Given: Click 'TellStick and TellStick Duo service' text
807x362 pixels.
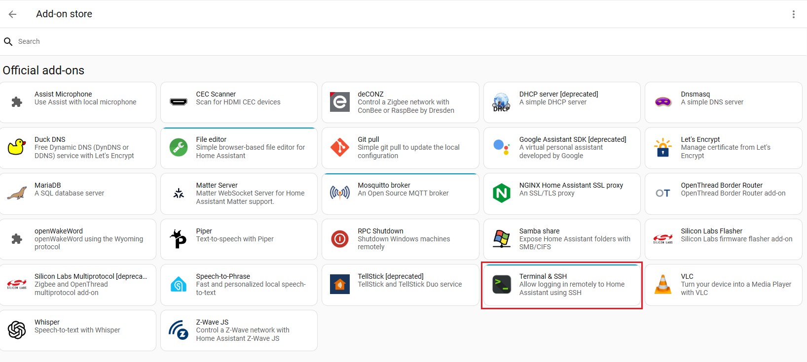Looking at the screenshot, I should [409, 284].
